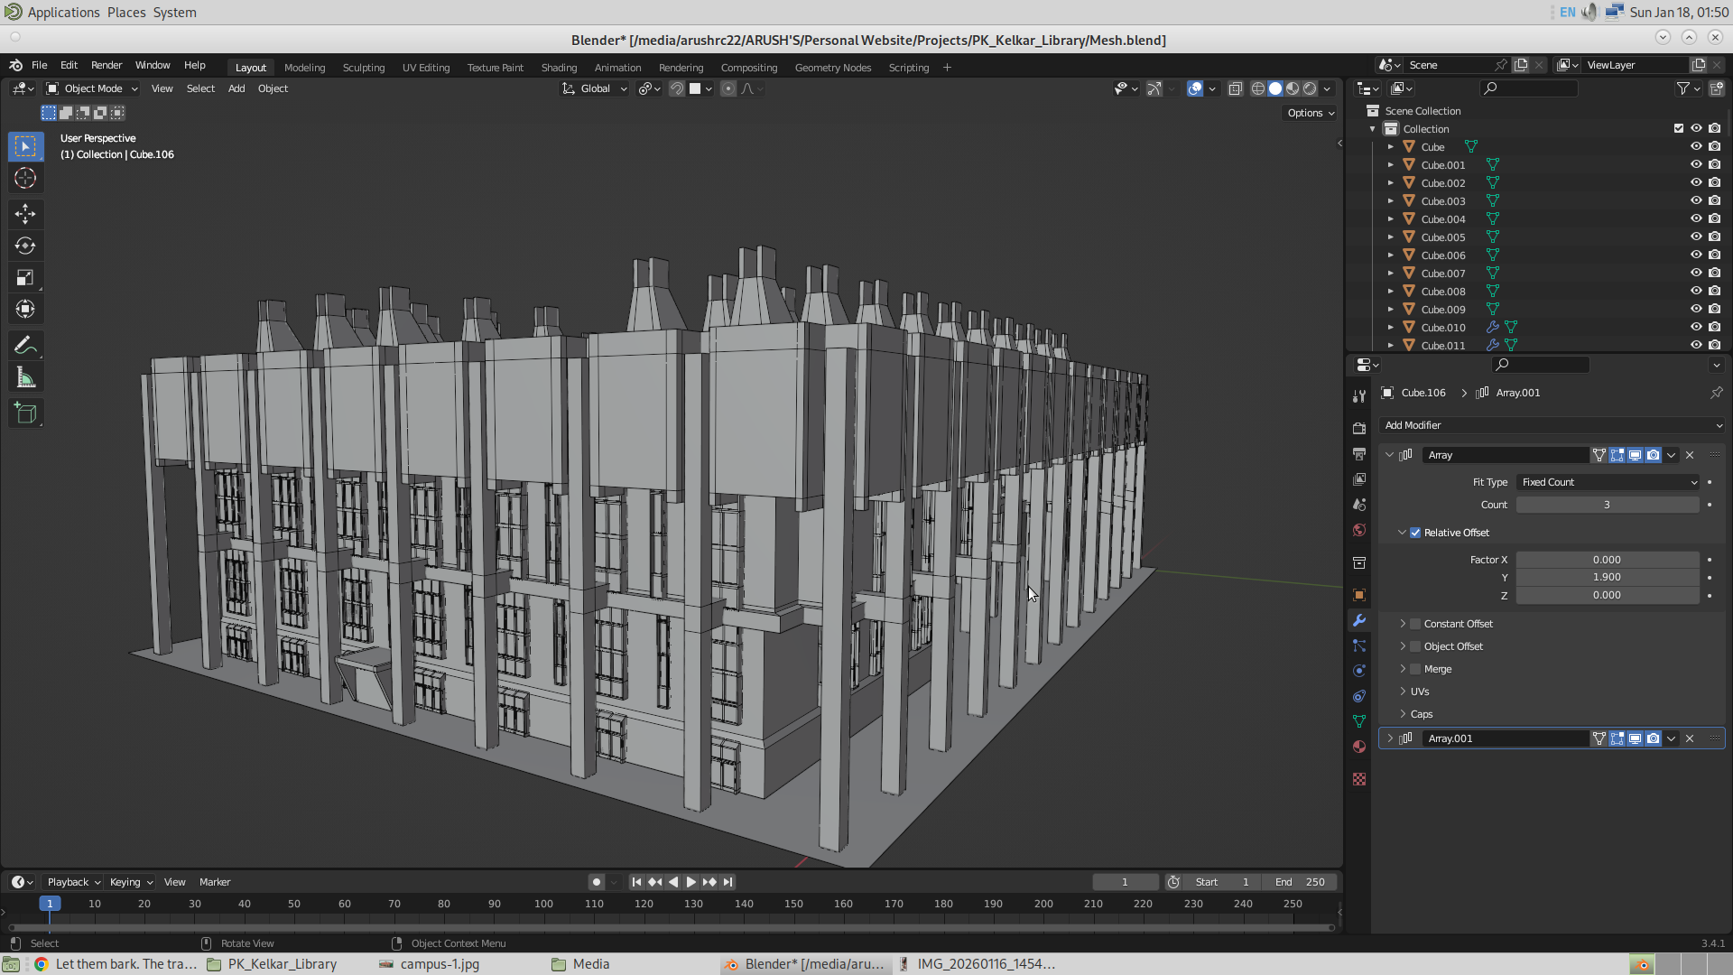Screen dimensions: 1733x975
Task: Enable the Constant Offset checkbox
Action: (1415, 624)
